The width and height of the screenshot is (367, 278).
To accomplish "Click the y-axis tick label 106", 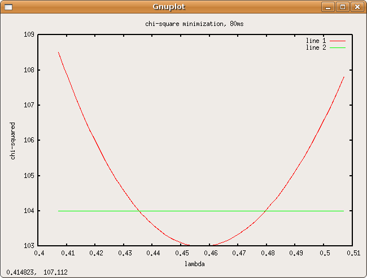I will pos(29,140).
